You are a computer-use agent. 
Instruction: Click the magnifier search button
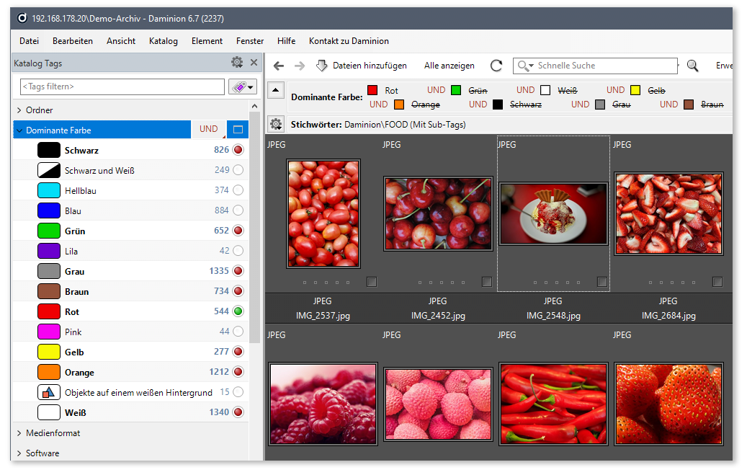[692, 66]
